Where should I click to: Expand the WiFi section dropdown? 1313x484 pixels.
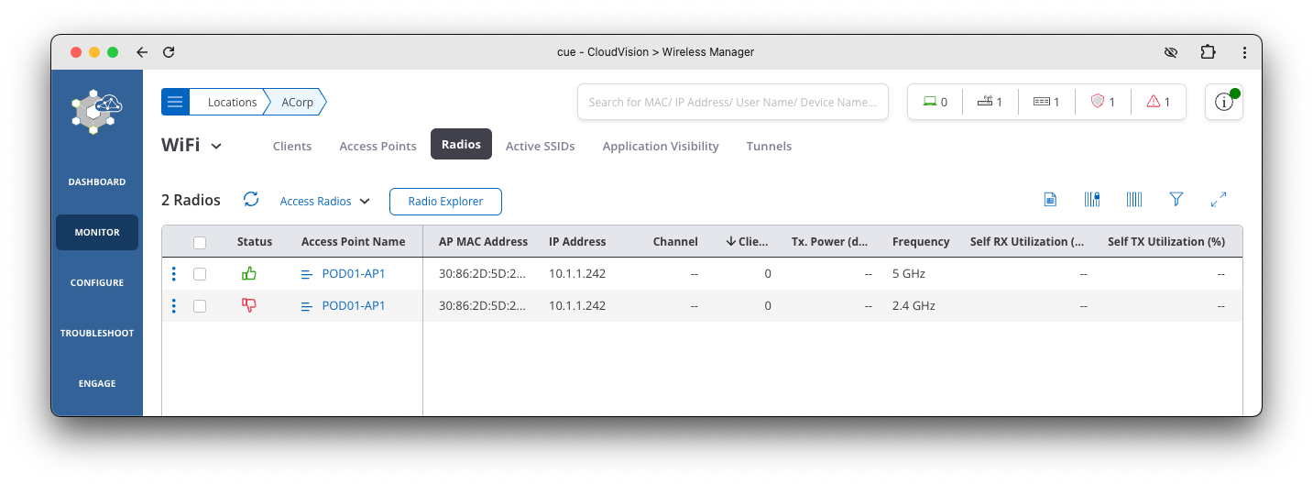217,147
